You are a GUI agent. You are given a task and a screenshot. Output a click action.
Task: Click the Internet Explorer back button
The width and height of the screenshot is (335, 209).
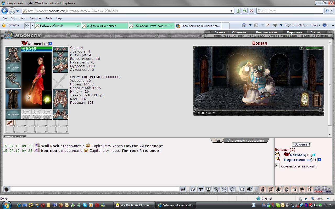4,11
